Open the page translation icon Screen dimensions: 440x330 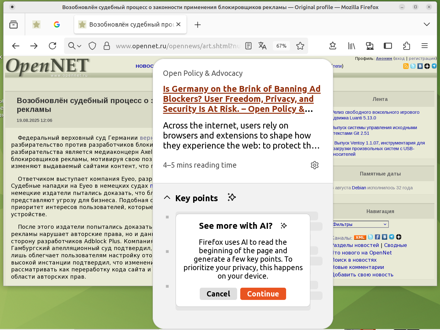pos(262,46)
